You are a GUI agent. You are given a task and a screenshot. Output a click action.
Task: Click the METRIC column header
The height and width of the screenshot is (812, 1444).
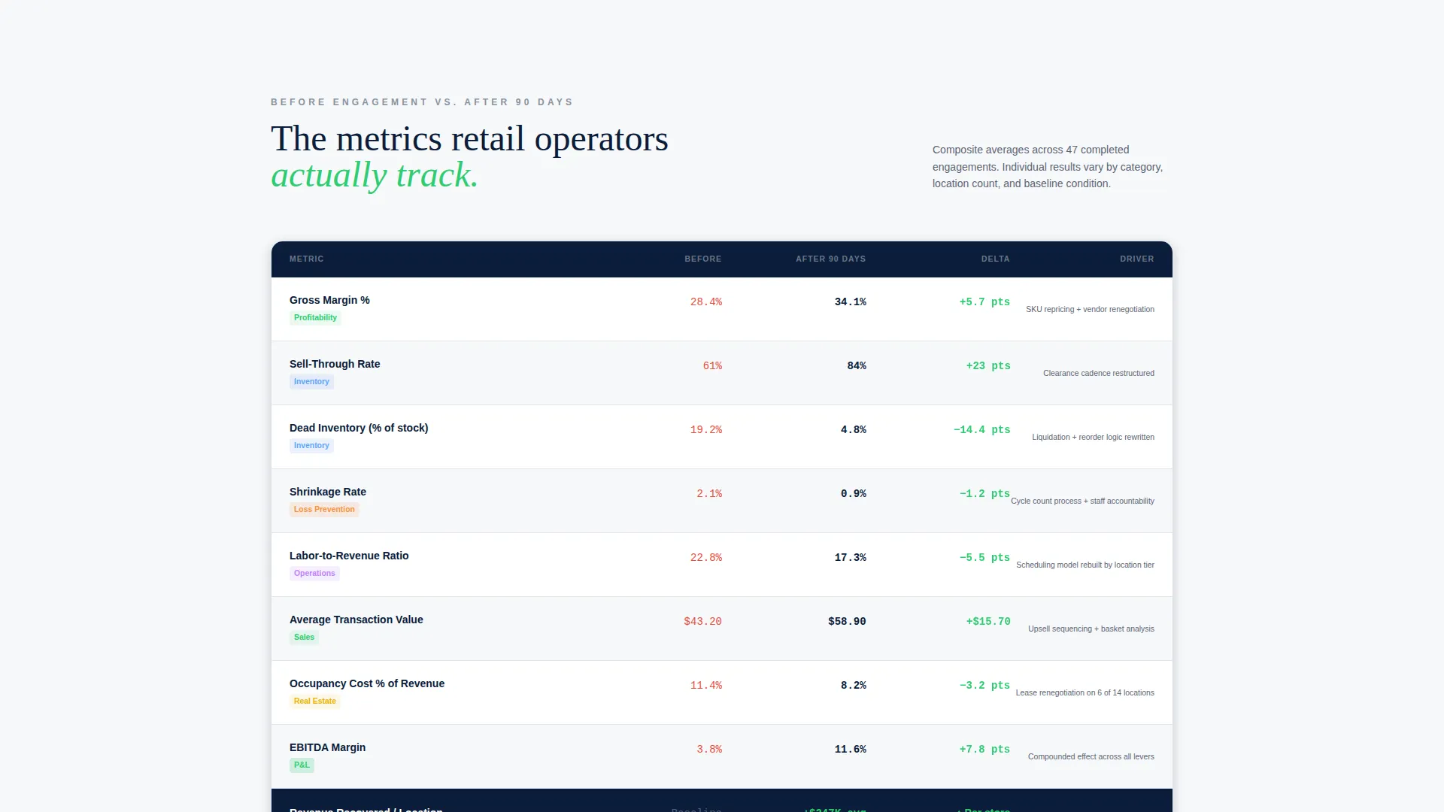(306, 259)
